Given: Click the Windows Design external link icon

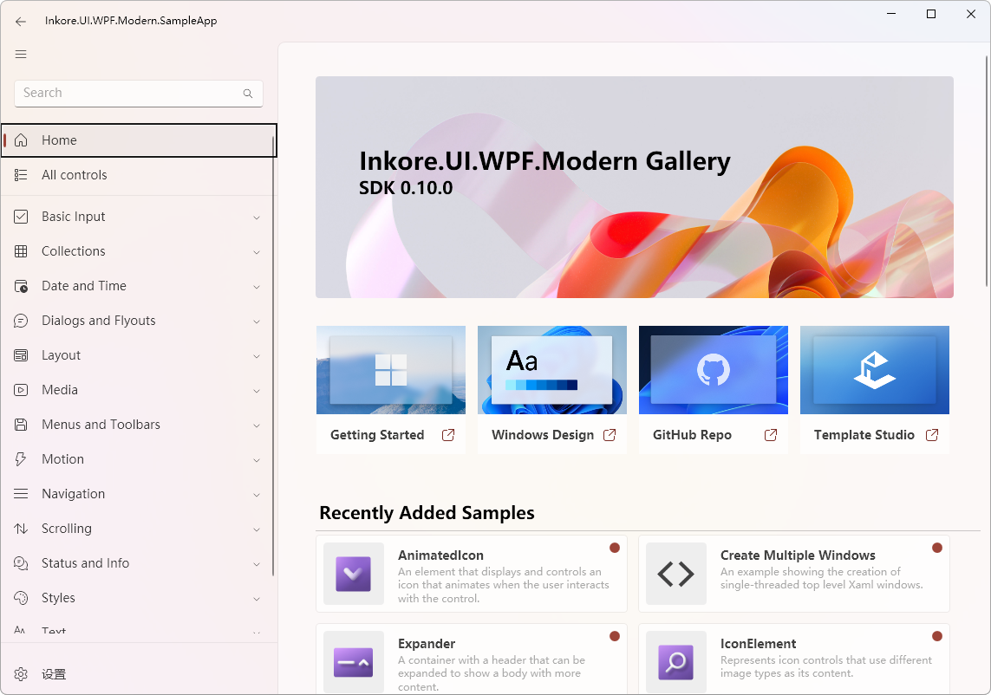Looking at the screenshot, I should [610, 435].
